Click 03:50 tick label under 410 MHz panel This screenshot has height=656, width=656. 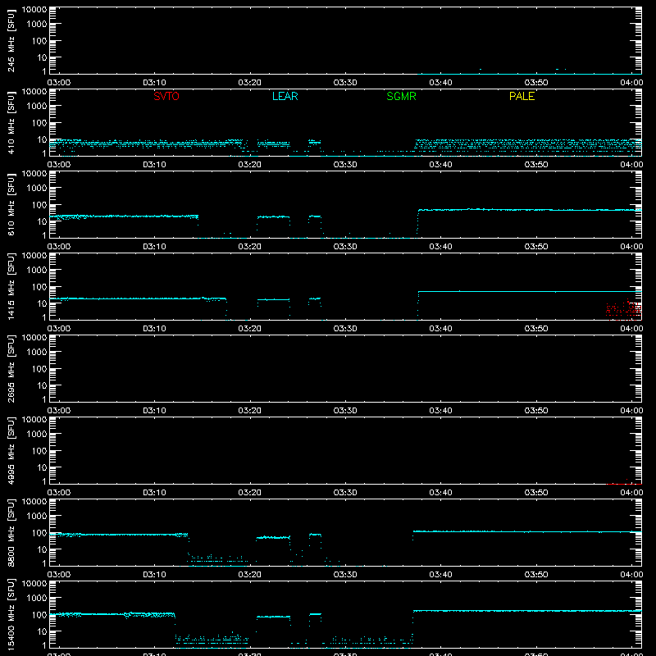[x=536, y=165]
